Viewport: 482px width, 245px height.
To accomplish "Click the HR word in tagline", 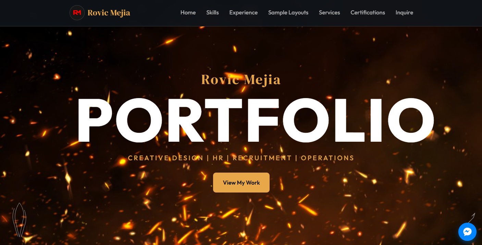I will tap(218, 158).
